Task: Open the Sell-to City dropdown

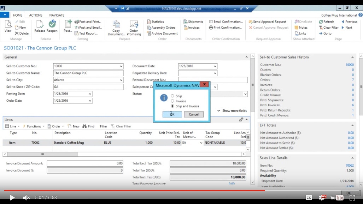Action: pyautogui.click(x=121, y=80)
